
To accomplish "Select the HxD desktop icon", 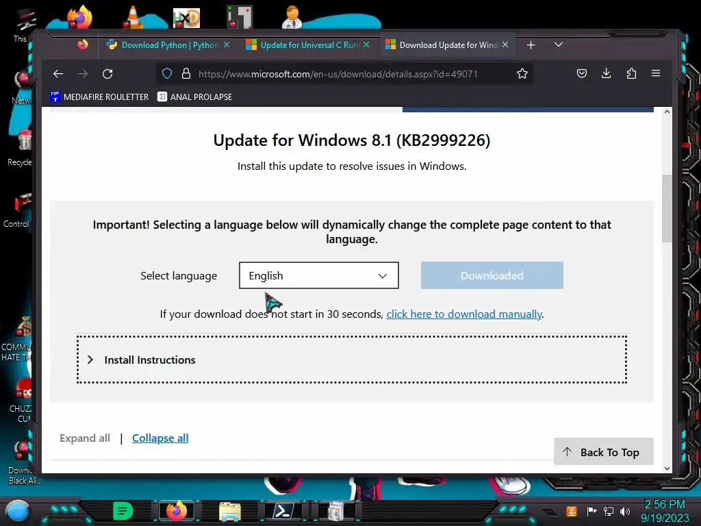I will pos(186,18).
